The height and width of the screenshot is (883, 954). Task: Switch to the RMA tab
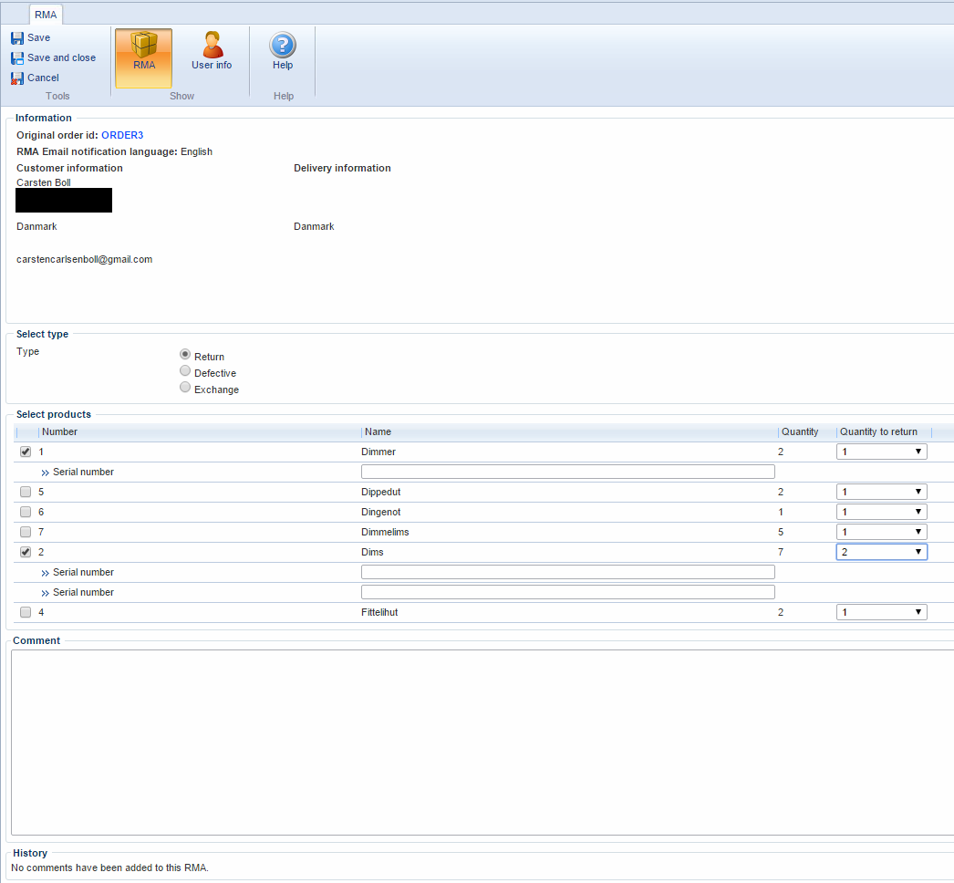(x=46, y=15)
